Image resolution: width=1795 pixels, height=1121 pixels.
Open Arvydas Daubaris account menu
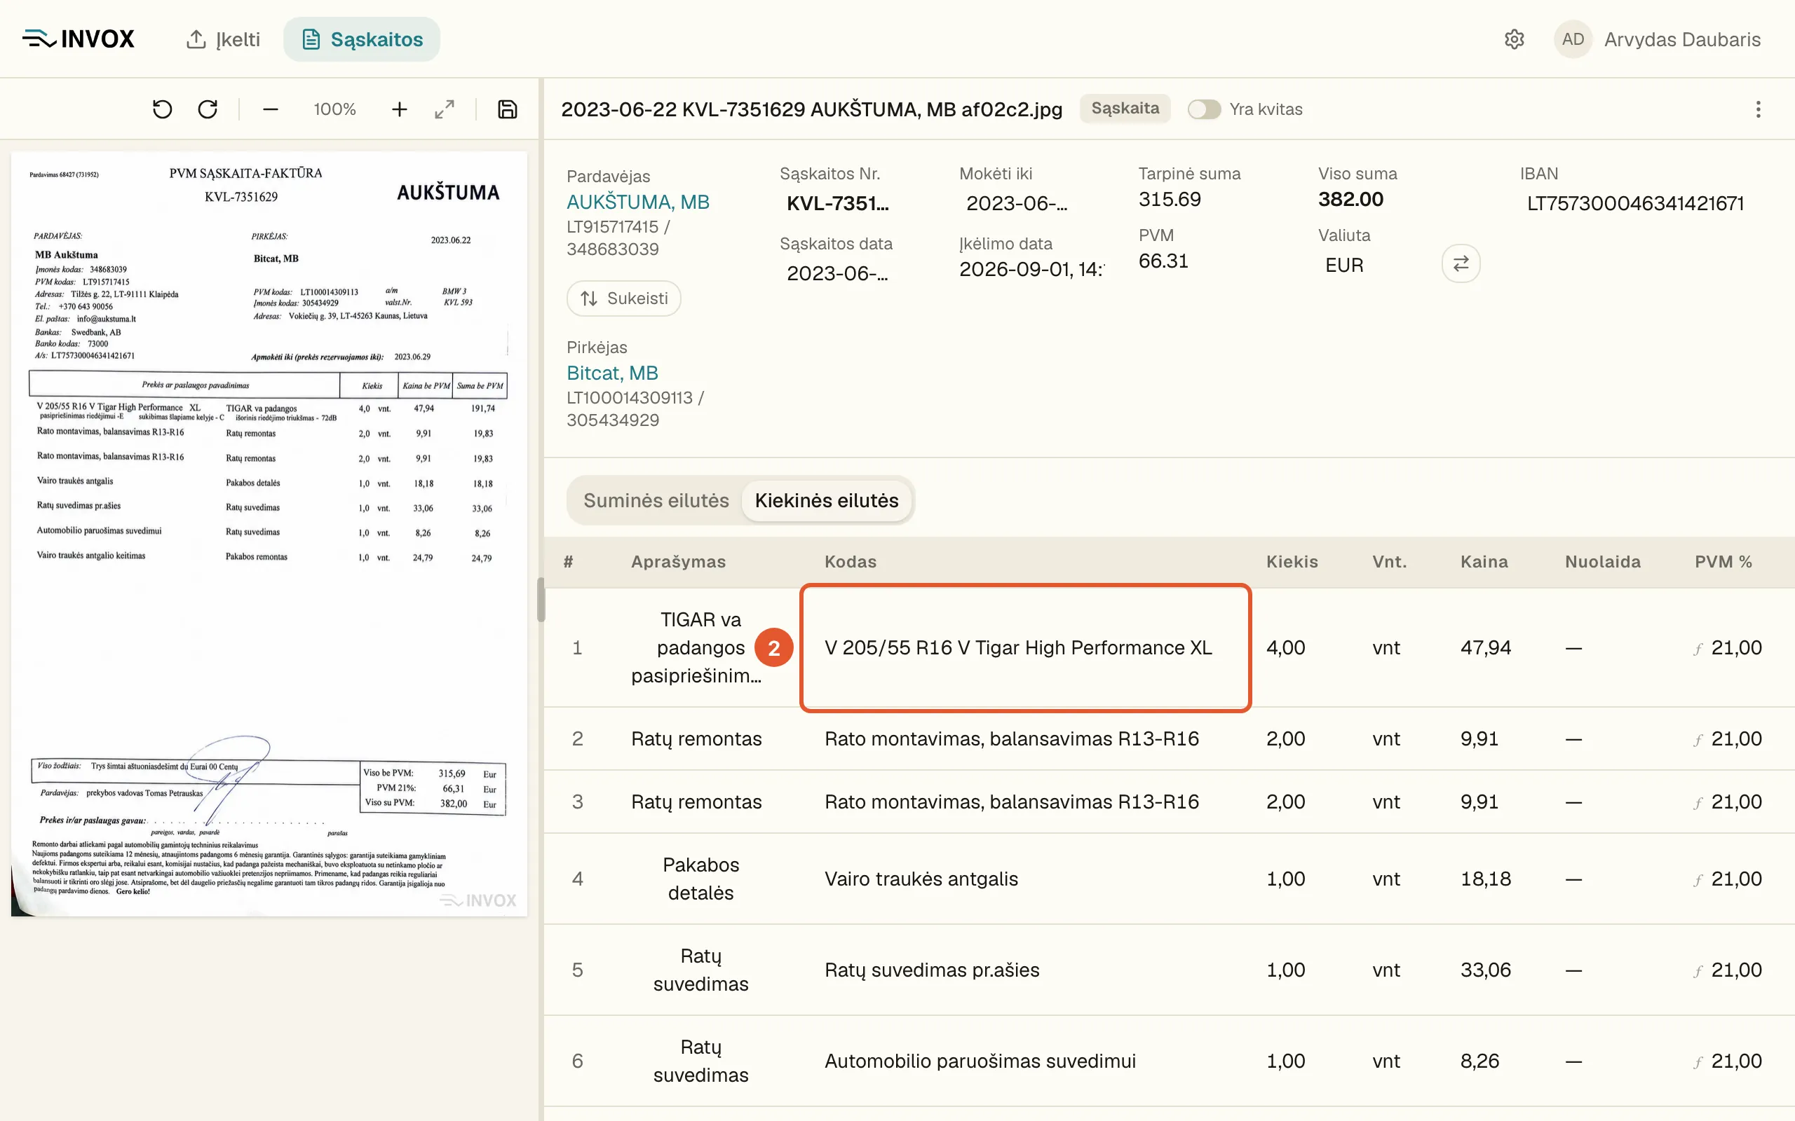click(1682, 39)
